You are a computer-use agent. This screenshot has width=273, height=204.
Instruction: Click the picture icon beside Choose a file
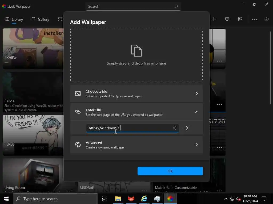click(x=78, y=93)
